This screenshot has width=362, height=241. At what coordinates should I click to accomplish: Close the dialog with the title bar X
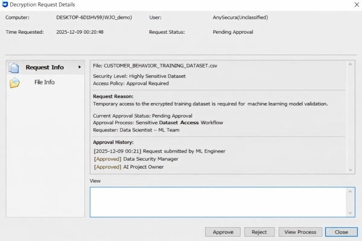357,5
